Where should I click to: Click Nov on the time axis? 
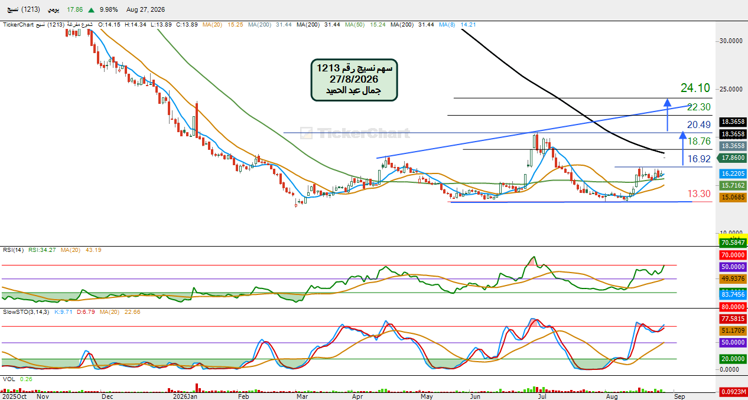coord(43,396)
